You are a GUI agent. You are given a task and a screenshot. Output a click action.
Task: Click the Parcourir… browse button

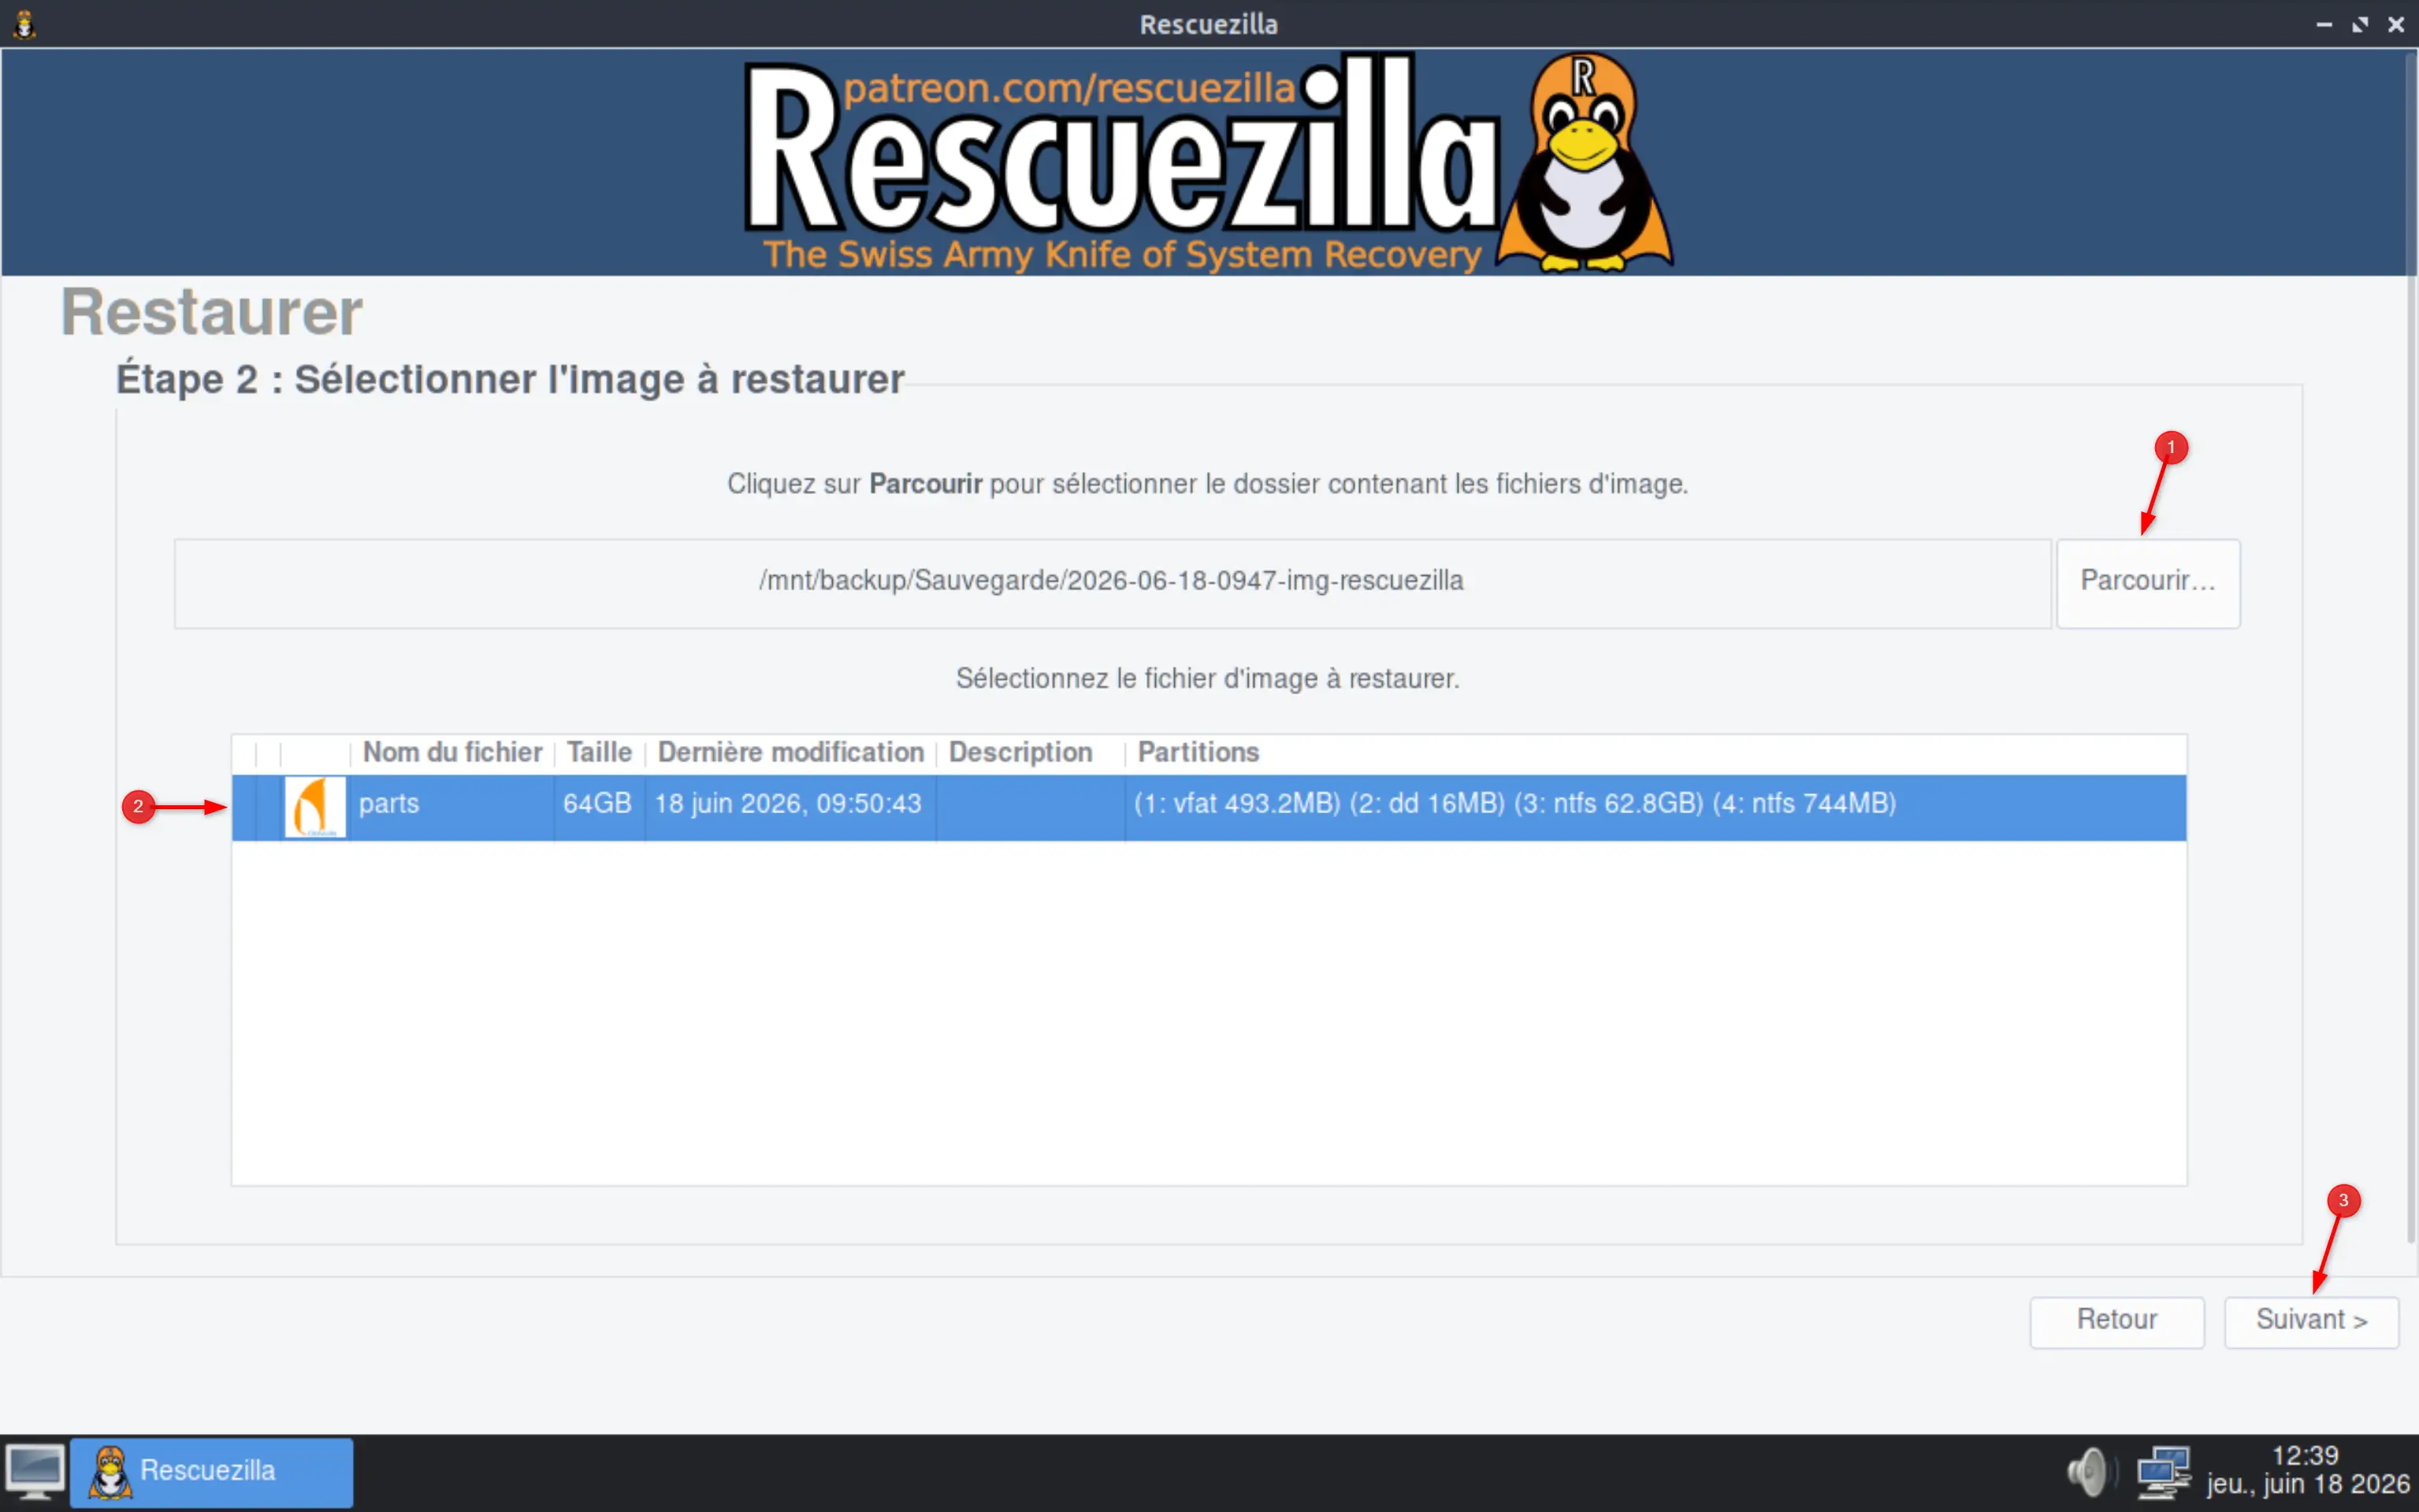[x=2147, y=583]
